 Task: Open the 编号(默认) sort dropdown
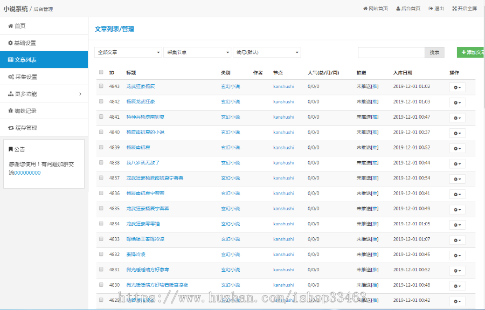tap(267, 52)
